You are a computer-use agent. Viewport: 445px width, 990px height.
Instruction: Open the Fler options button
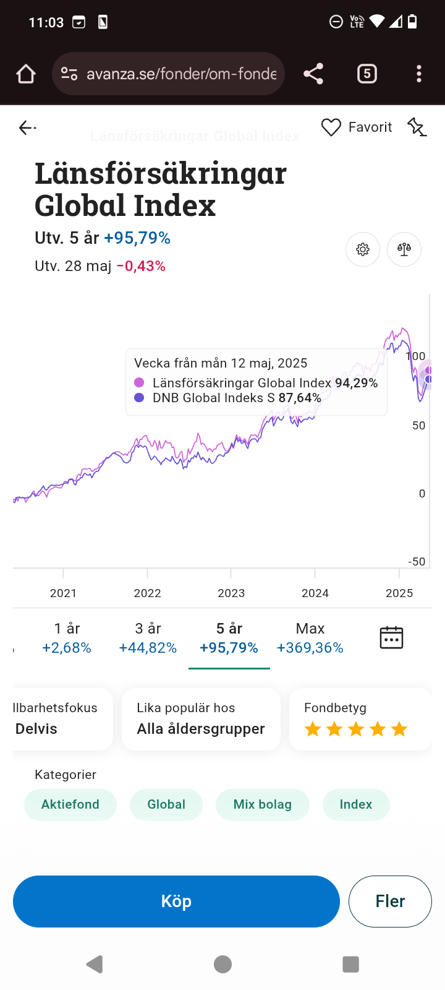point(390,902)
